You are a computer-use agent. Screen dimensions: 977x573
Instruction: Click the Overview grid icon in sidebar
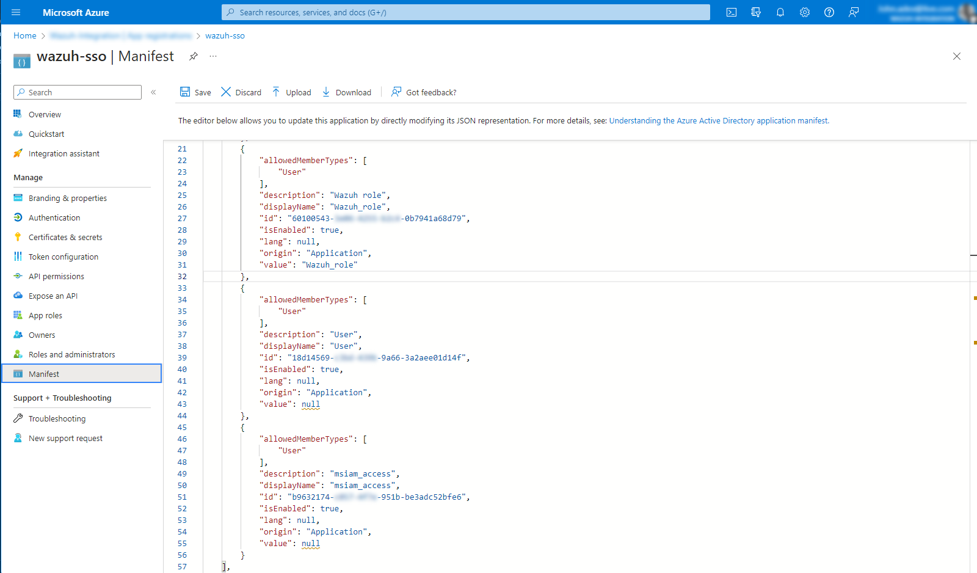click(x=18, y=114)
